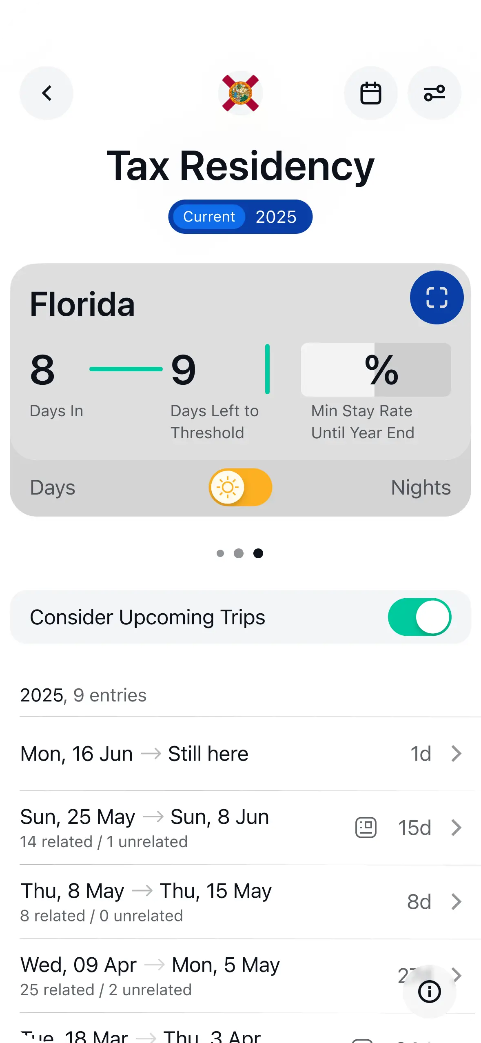Select the Current period tab
This screenshot has height=1043, width=481.
209,217
